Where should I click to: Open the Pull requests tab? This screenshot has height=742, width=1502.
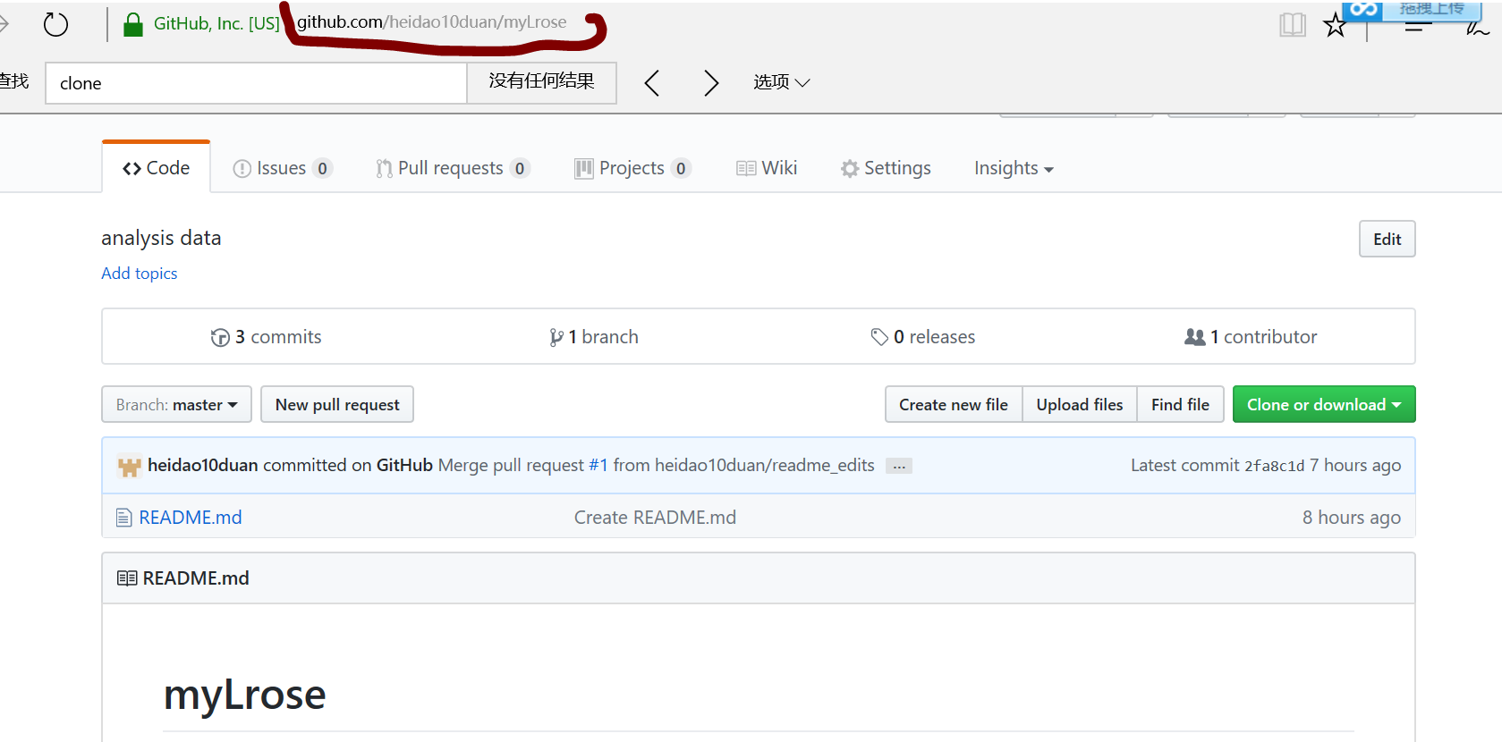454,168
